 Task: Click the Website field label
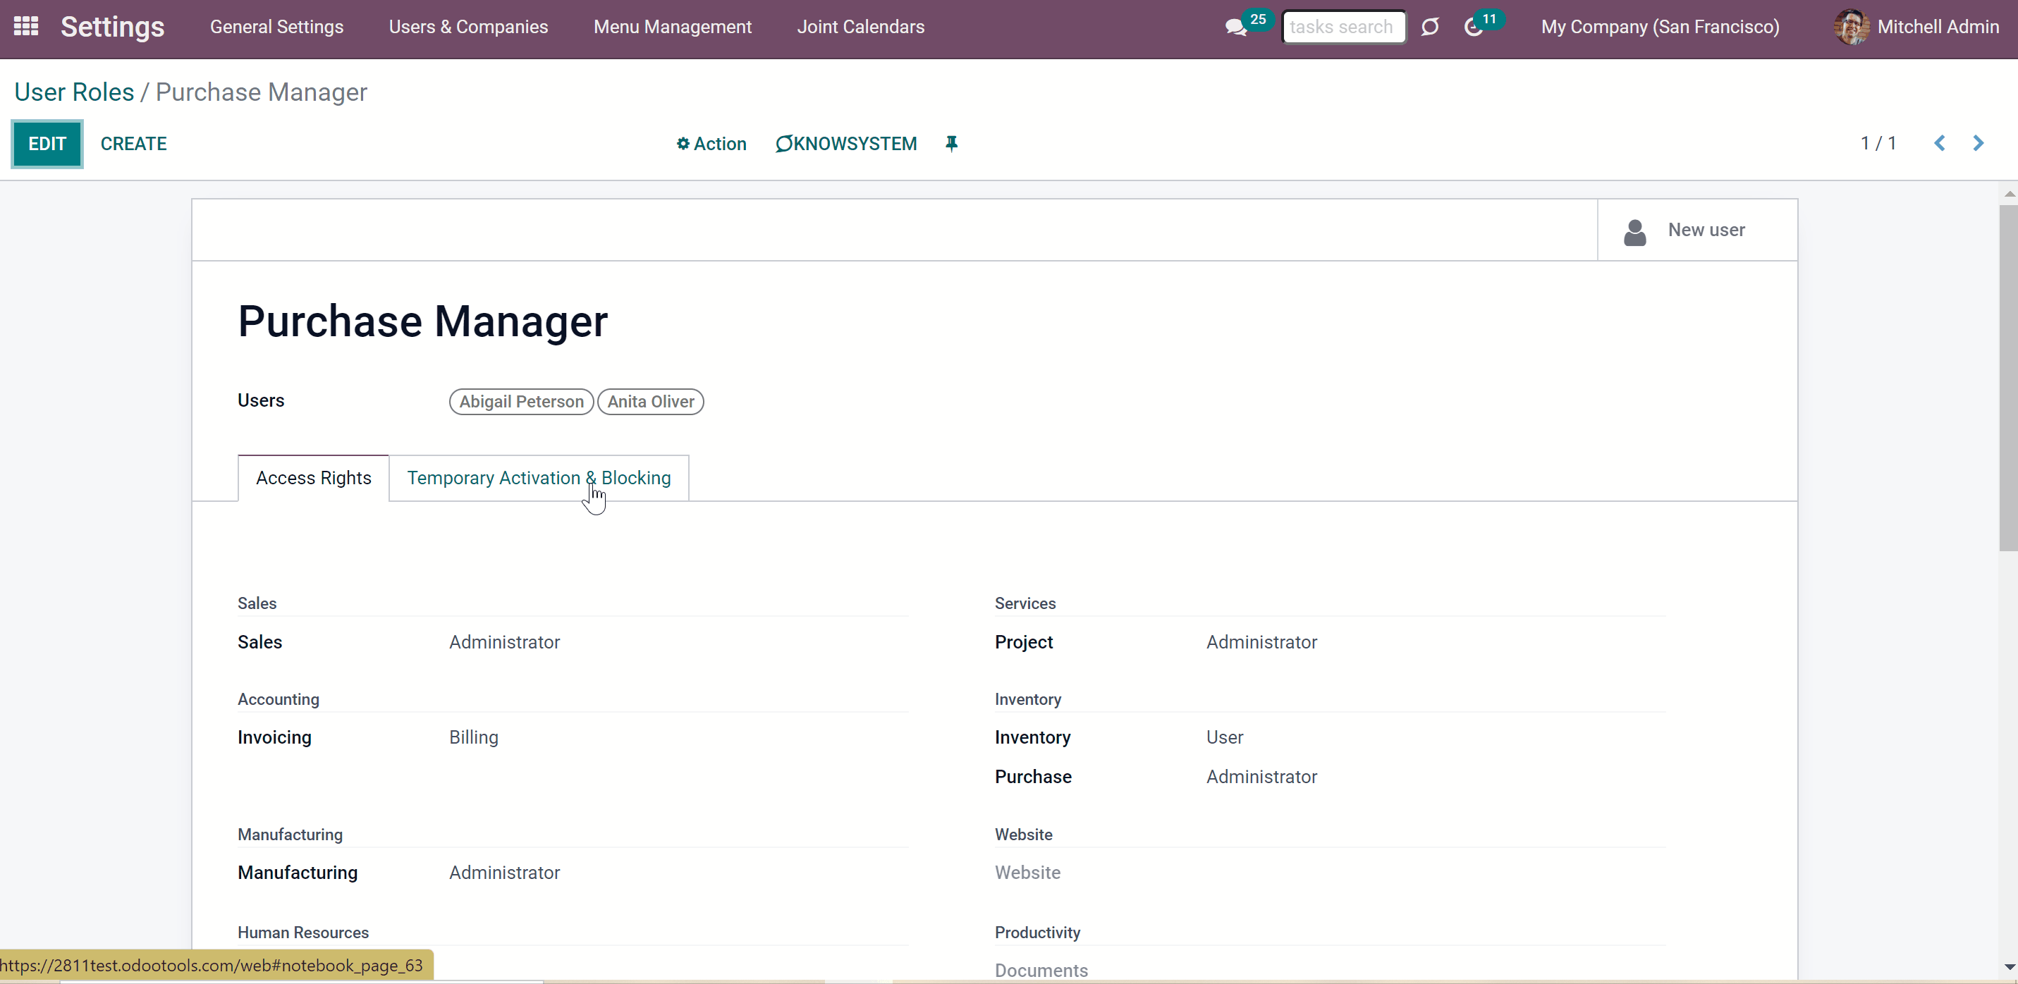(x=1028, y=873)
